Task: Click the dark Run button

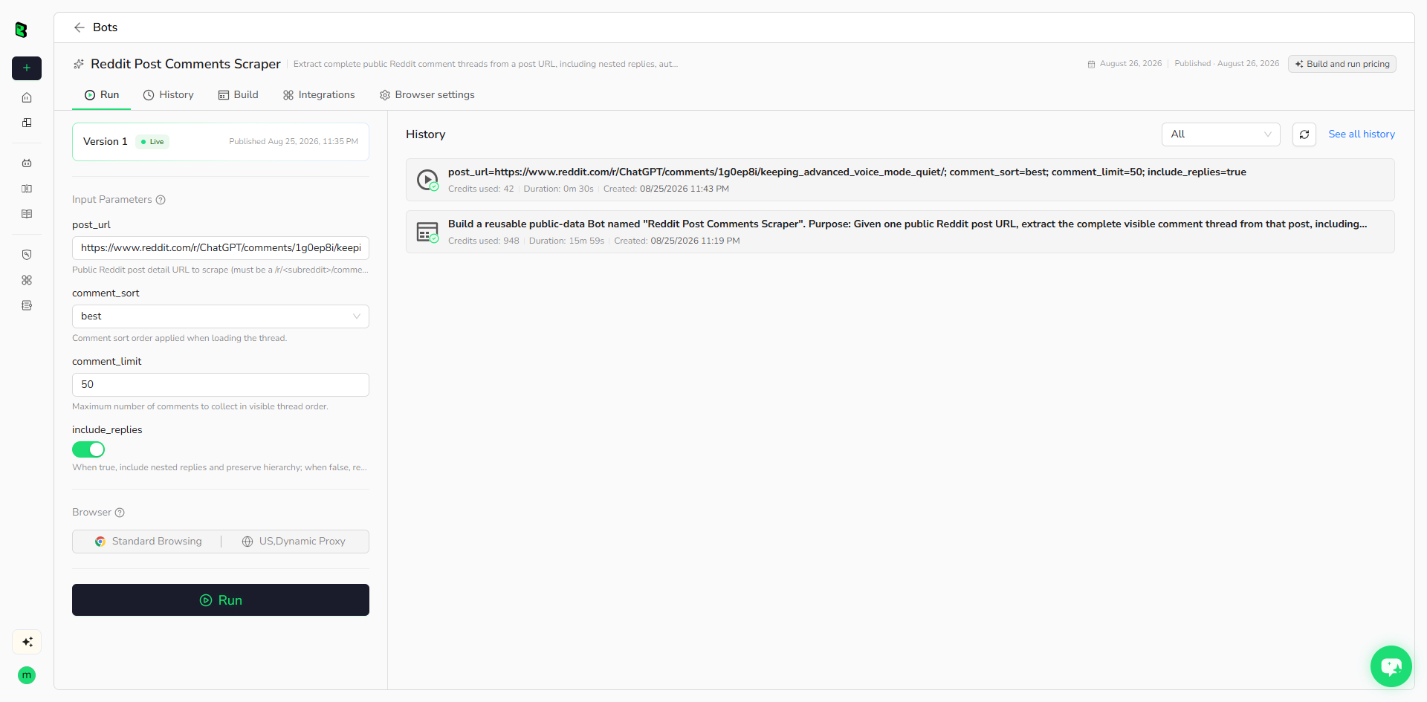Action: [x=221, y=600]
